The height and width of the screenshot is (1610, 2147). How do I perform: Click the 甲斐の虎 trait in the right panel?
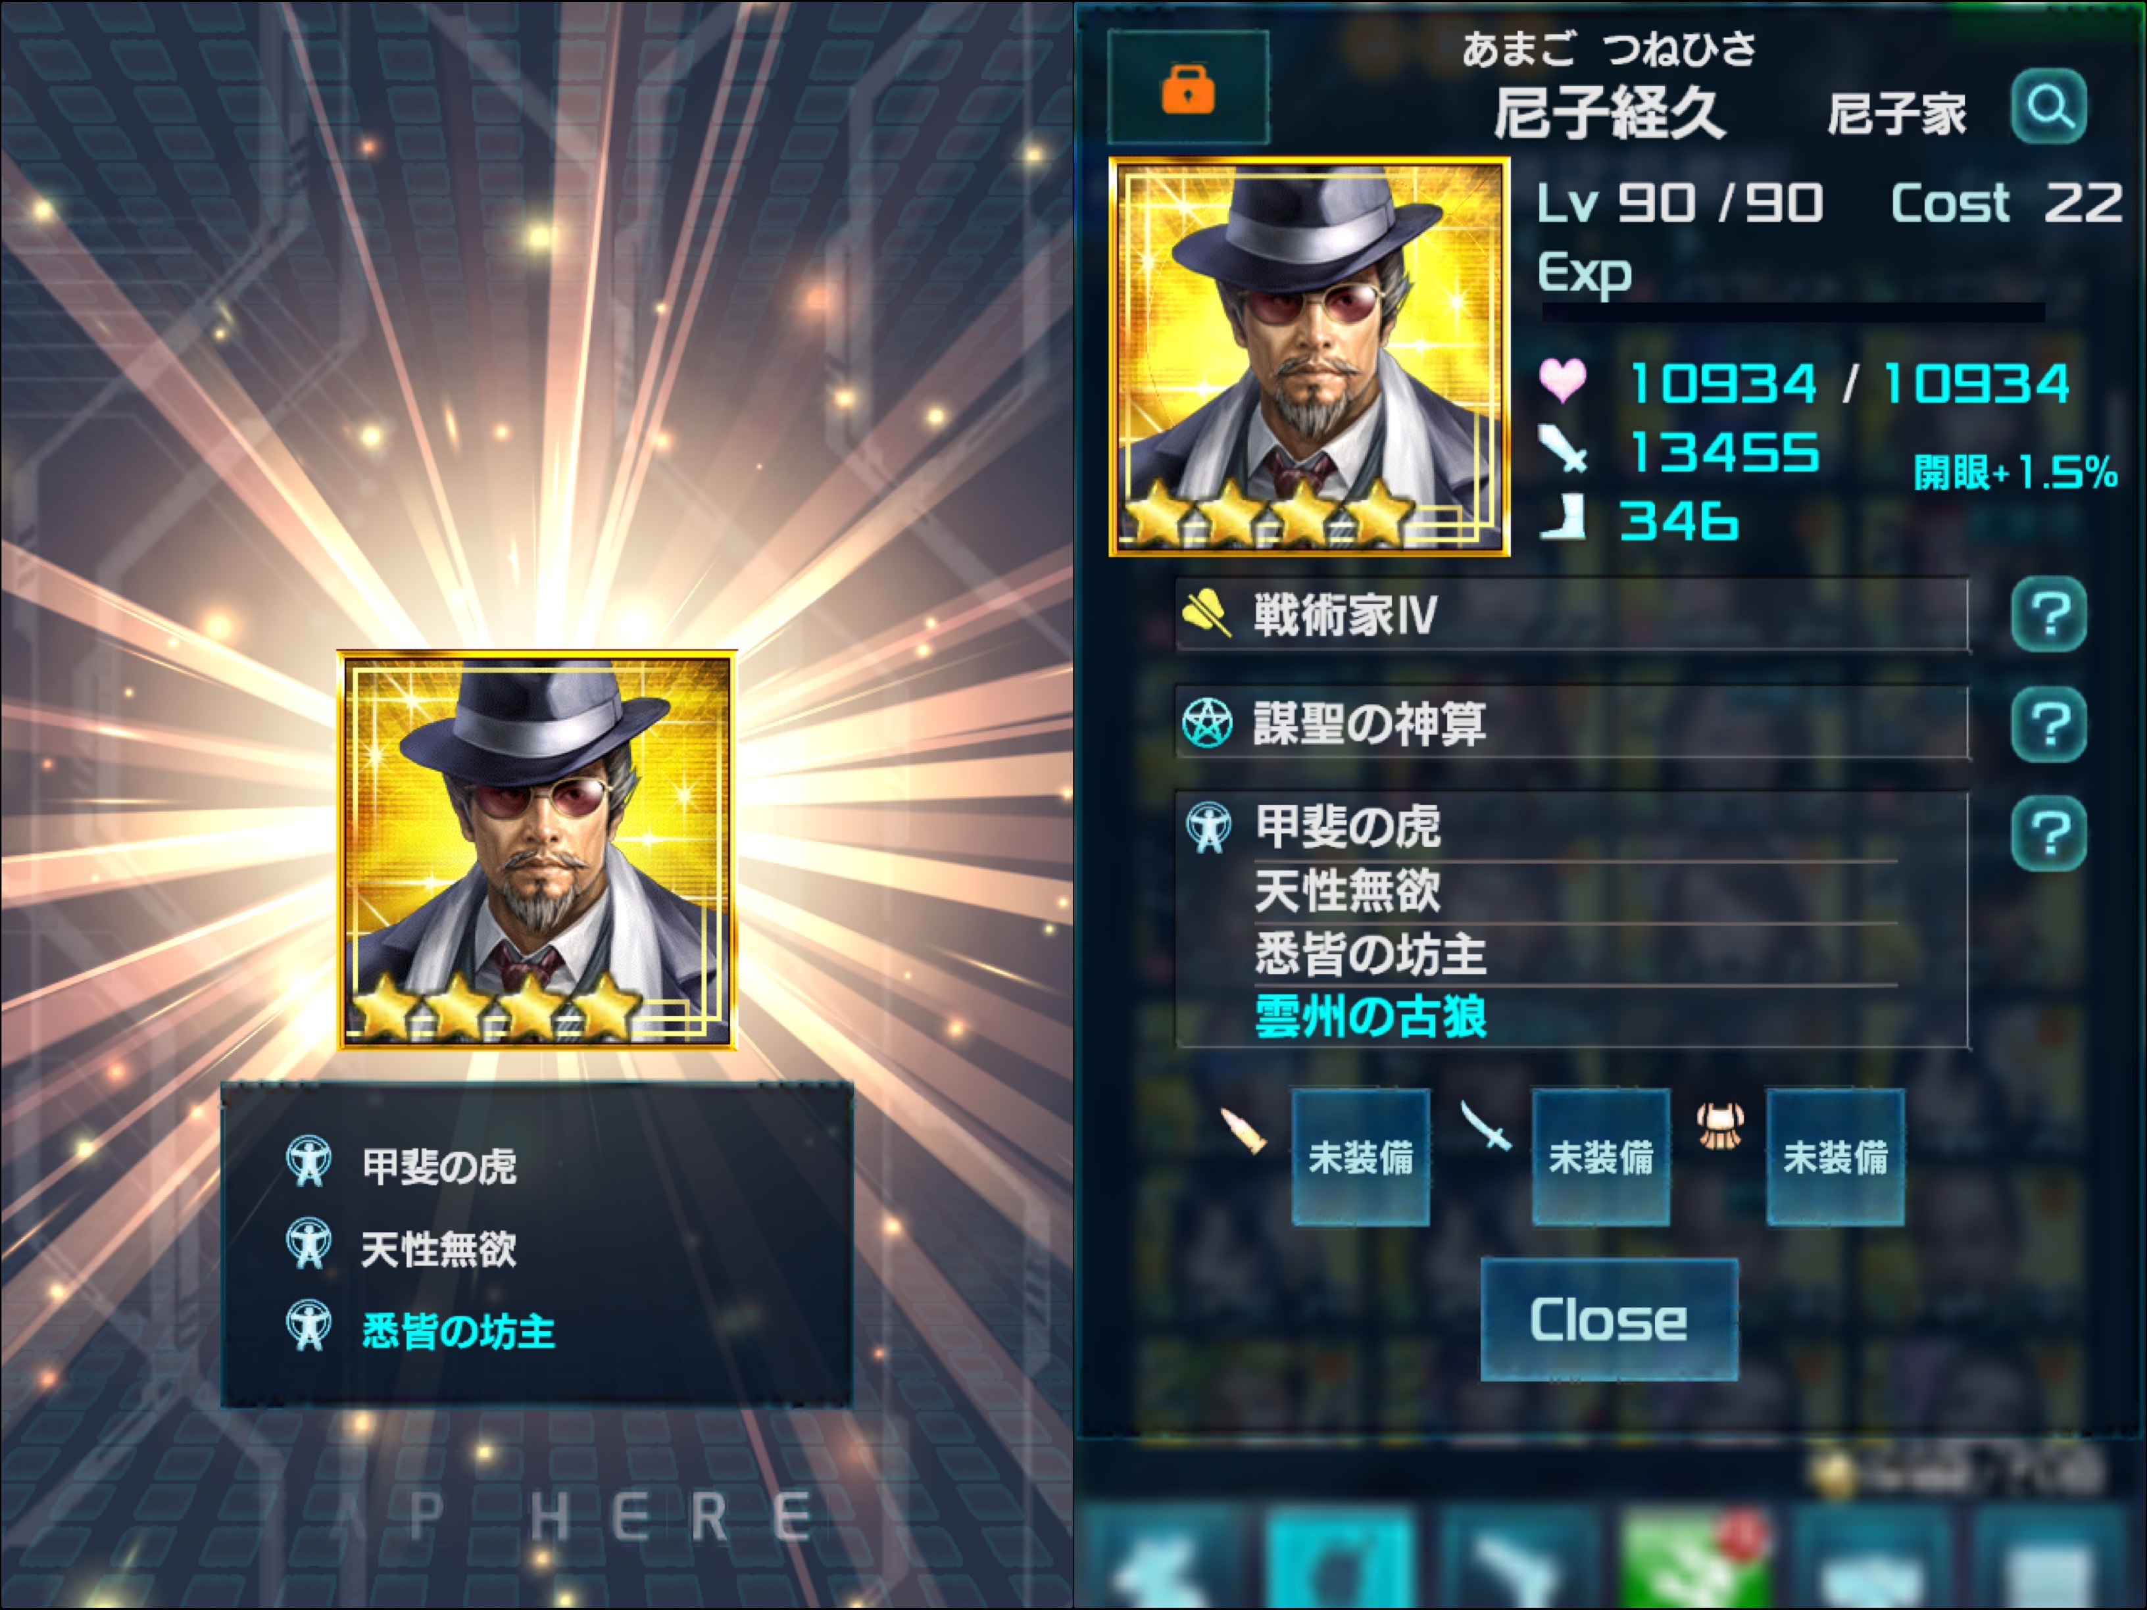[1348, 827]
